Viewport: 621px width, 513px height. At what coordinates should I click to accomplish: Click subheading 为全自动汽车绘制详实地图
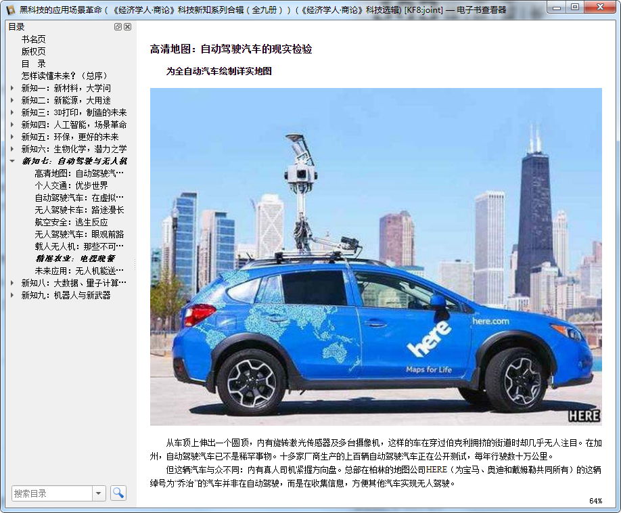[x=218, y=71]
